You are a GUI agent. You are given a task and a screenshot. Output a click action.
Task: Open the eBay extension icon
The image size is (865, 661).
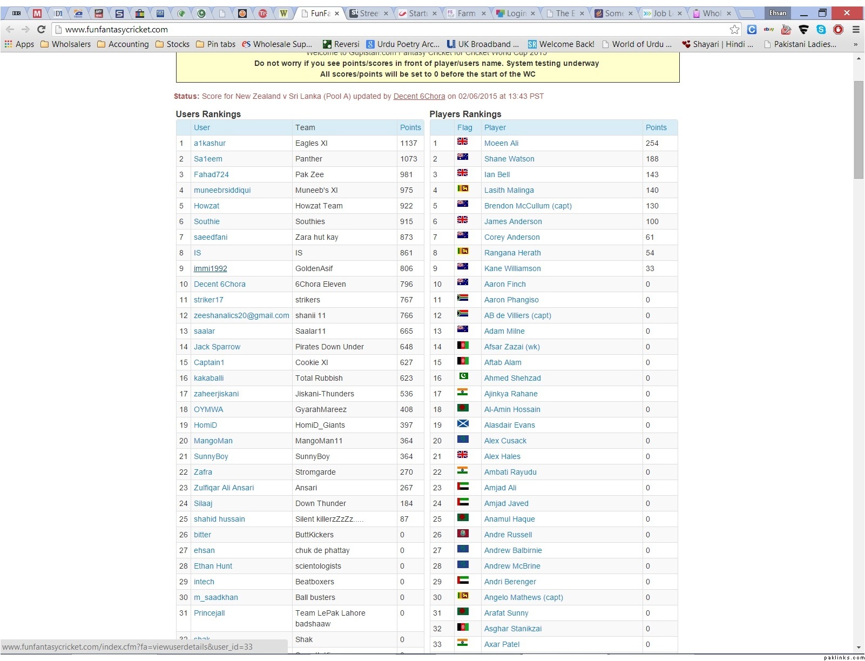(769, 29)
